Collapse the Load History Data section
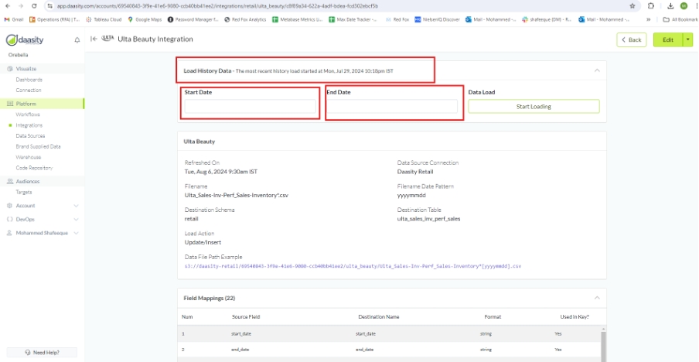This screenshot has height=362, width=699. click(x=596, y=70)
